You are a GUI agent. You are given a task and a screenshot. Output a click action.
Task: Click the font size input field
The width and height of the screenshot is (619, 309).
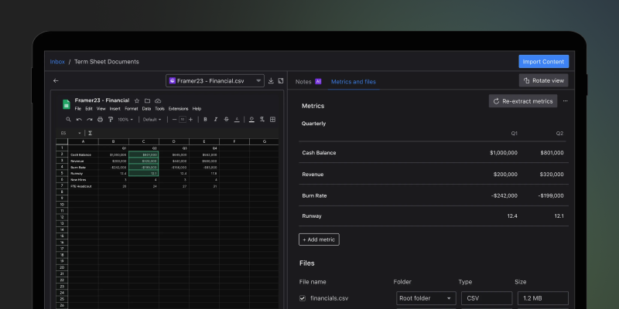(183, 120)
